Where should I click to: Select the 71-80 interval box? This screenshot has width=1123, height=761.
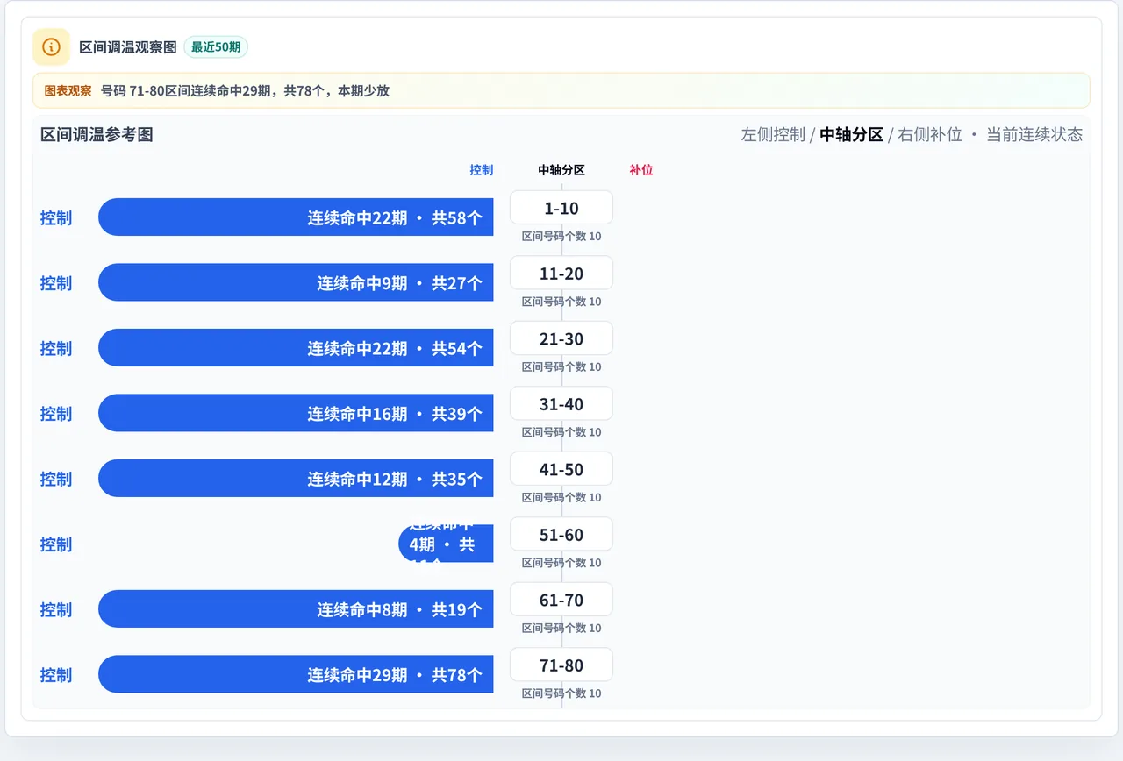[561, 665]
